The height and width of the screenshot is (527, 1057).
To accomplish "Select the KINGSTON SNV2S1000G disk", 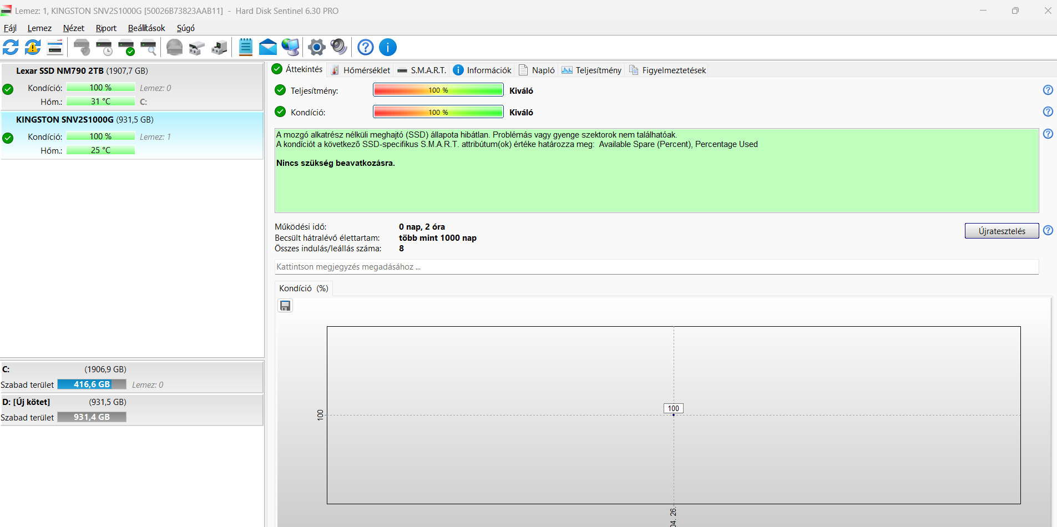I will [x=132, y=135].
